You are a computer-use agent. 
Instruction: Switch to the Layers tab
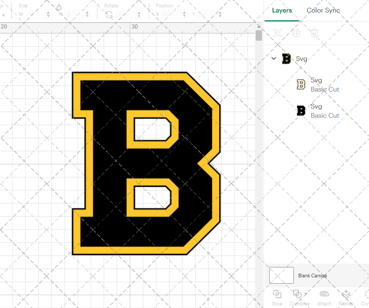[x=282, y=10]
